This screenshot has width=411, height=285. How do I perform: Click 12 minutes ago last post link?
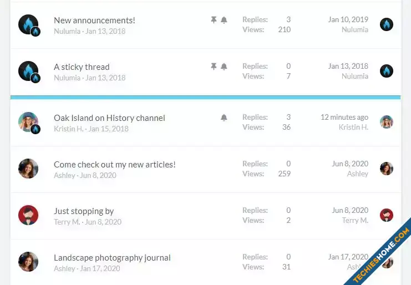(344, 117)
